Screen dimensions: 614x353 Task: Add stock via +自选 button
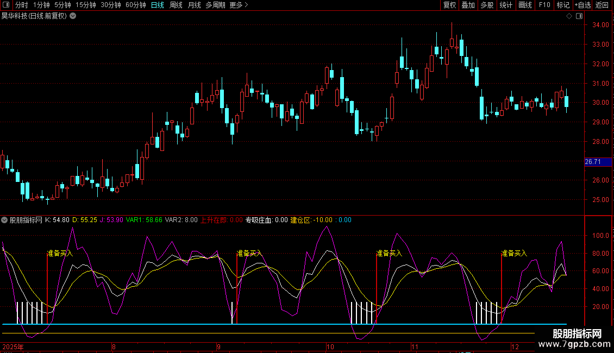click(582, 5)
